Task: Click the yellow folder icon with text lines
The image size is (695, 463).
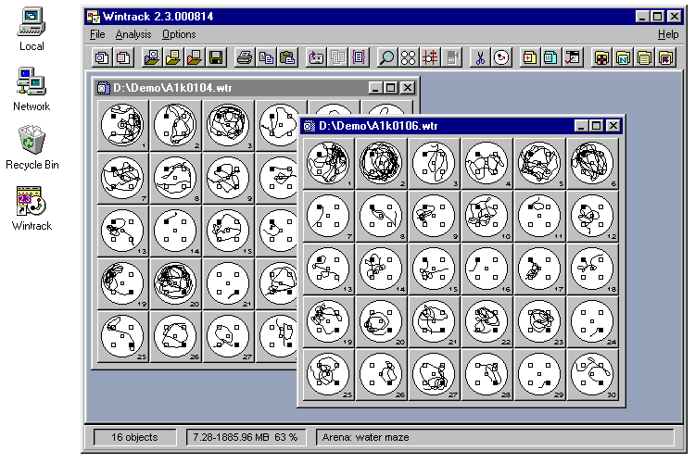Action: click(x=644, y=57)
